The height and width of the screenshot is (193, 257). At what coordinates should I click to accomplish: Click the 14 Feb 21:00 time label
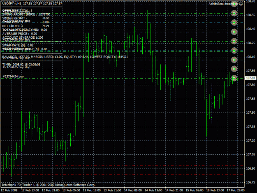click(x=174, y=191)
